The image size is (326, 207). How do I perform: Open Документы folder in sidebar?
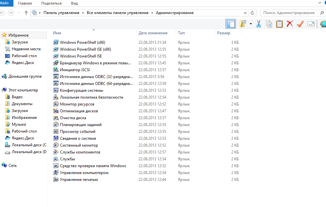pyautogui.click(x=22, y=104)
